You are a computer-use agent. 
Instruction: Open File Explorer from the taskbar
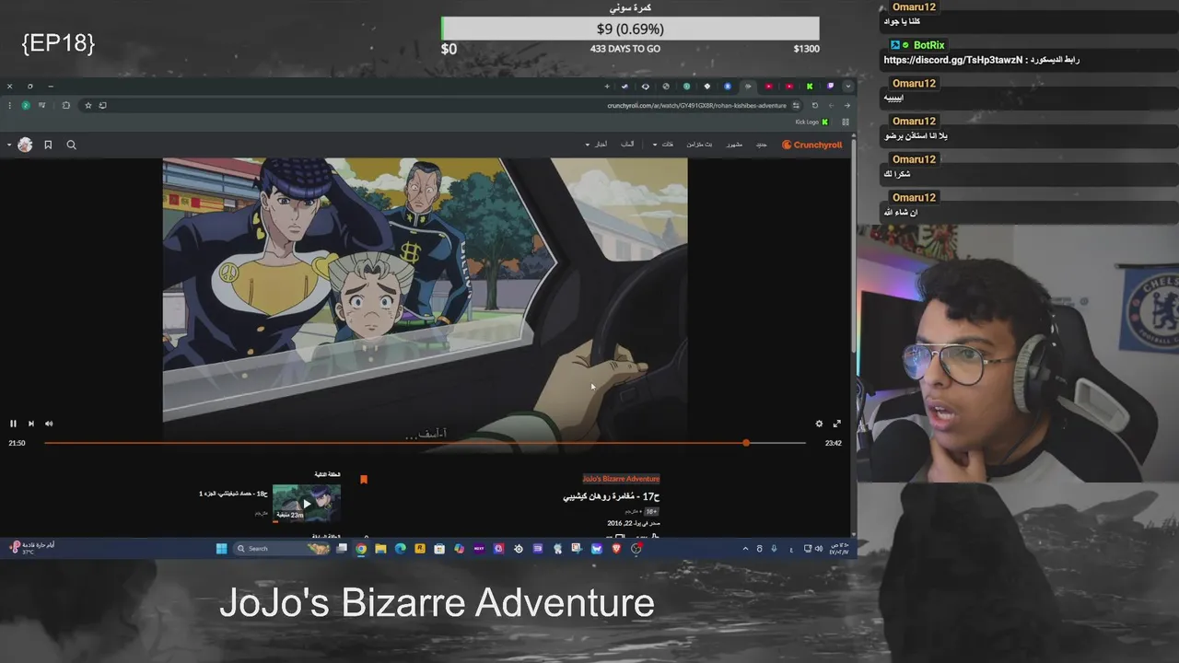click(380, 548)
